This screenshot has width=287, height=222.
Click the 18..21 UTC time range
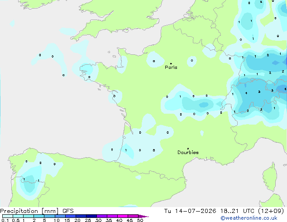(237, 211)
